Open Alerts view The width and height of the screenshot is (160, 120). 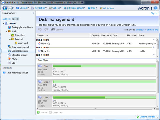pyautogui.click(x=14, y=59)
